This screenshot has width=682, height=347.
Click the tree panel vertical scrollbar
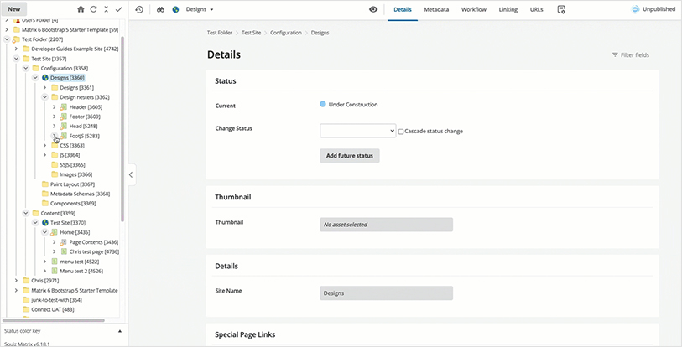coord(122,129)
